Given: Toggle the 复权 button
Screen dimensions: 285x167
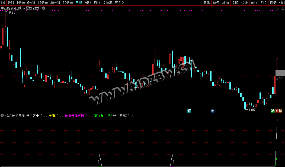Looking at the screenshot, I should [x=216, y=3].
